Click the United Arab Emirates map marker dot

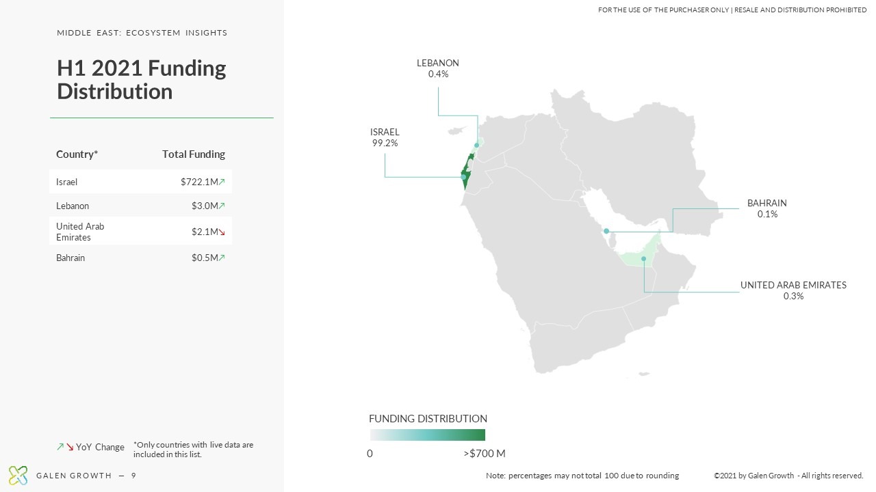pyautogui.click(x=643, y=258)
